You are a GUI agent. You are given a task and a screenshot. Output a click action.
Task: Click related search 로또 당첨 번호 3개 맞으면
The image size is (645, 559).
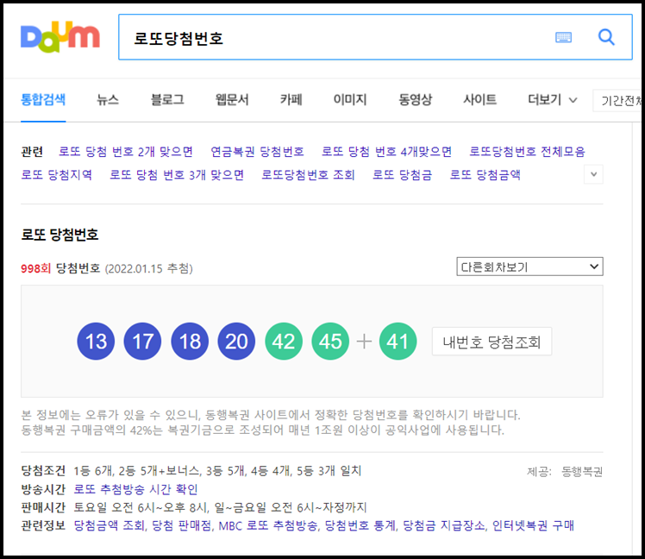point(177,175)
